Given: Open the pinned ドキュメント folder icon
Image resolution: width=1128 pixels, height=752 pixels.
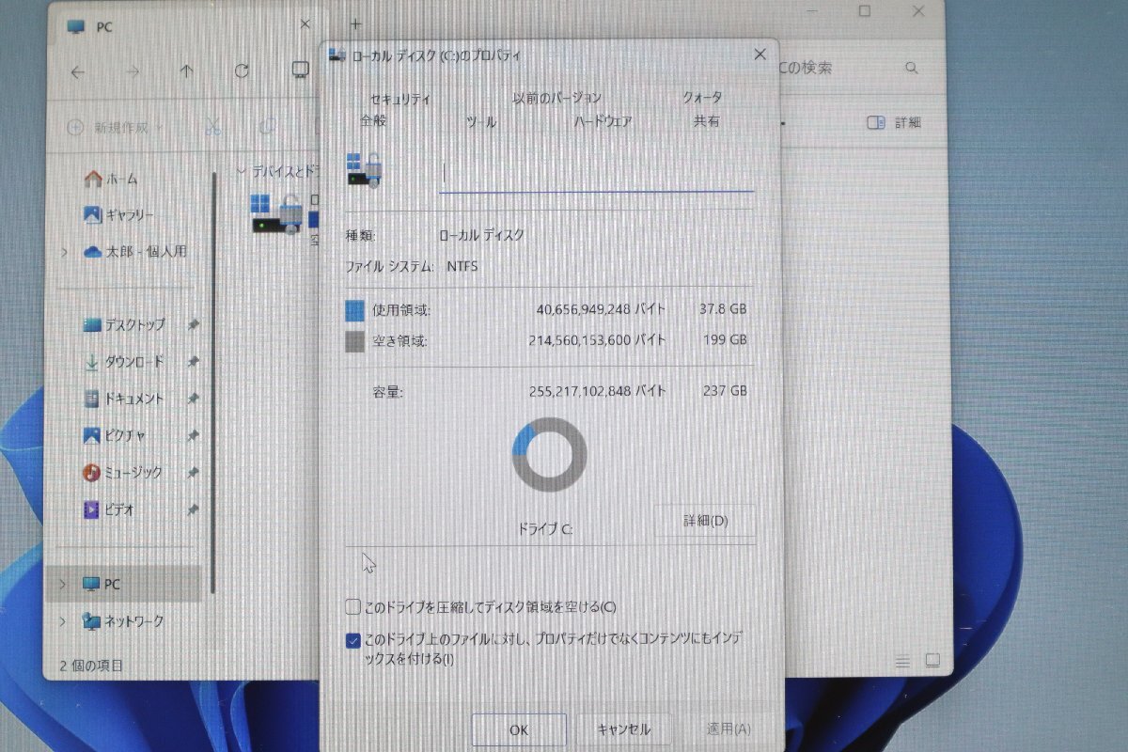Looking at the screenshot, I should [x=91, y=398].
